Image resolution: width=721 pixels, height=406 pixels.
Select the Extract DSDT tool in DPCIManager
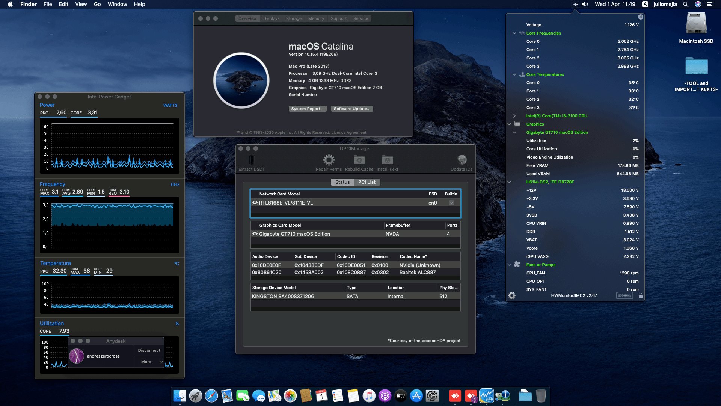[x=251, y=161]
